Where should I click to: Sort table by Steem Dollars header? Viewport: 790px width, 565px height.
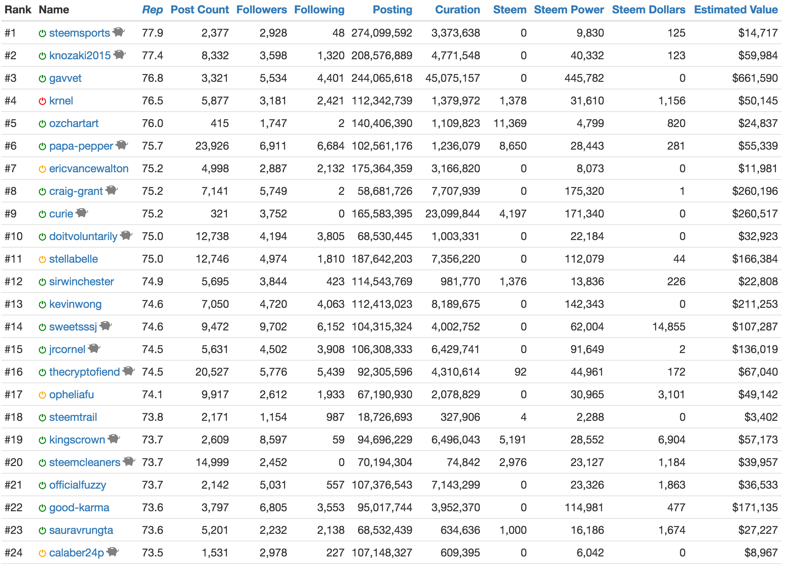[x=649, y=10]
